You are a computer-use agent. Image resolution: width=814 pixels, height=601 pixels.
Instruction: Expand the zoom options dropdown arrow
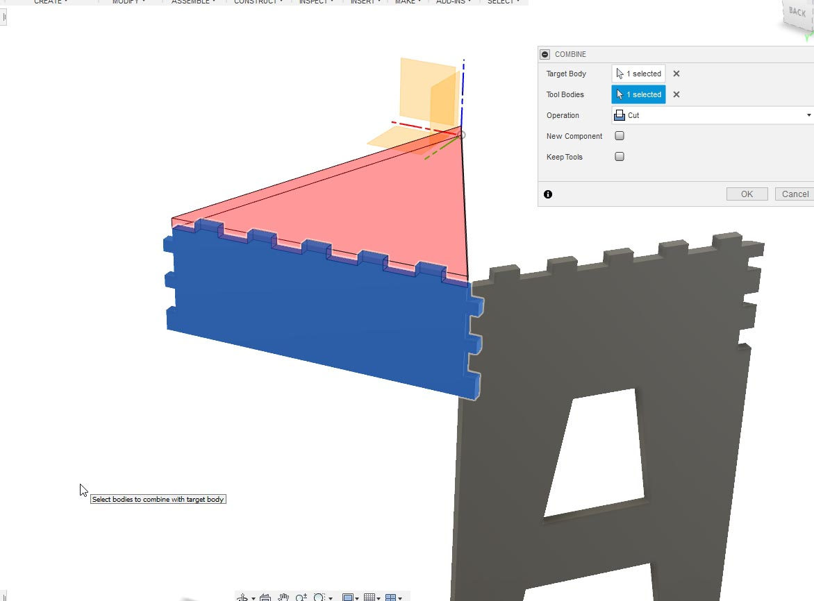tap(331, 598)
